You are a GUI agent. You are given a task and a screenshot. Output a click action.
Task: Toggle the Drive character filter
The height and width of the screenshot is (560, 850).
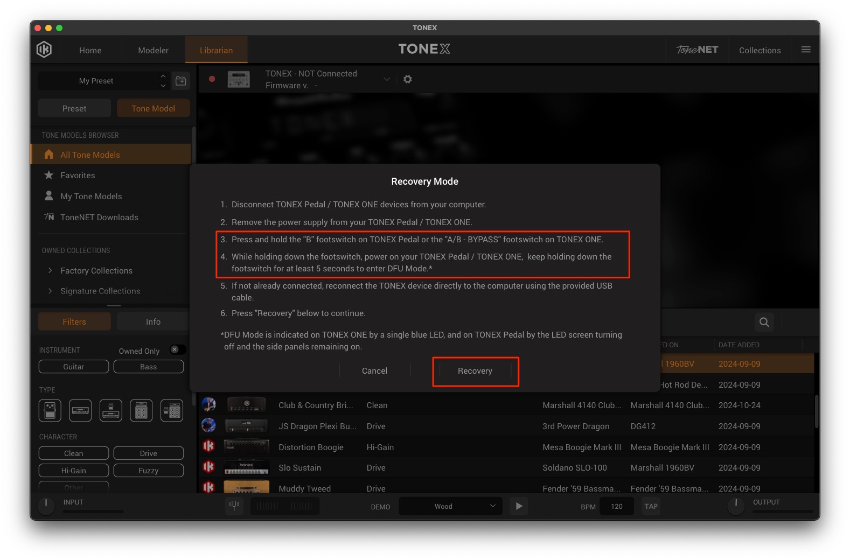point(149,453)
